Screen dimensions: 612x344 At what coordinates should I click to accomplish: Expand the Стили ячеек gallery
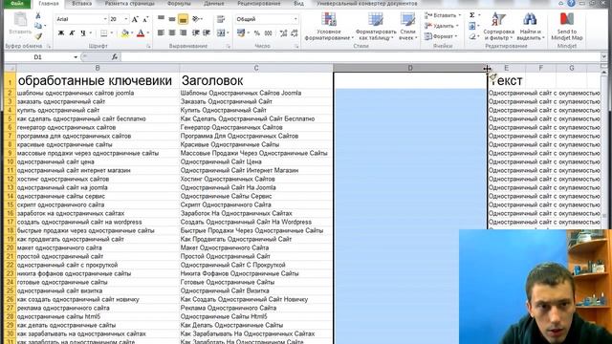coord(408,26)
